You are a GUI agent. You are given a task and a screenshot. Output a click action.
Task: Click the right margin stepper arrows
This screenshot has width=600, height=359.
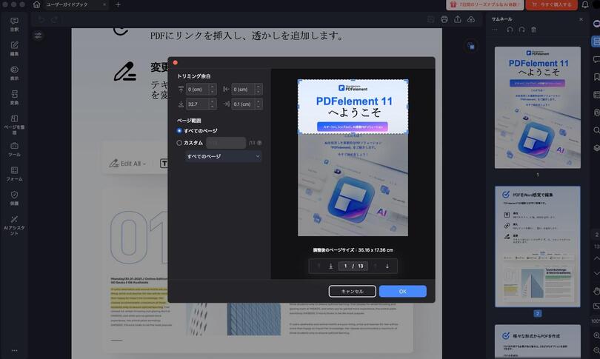(259, 104)
